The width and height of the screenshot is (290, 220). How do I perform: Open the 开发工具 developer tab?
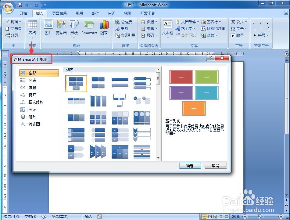(147, 13)
